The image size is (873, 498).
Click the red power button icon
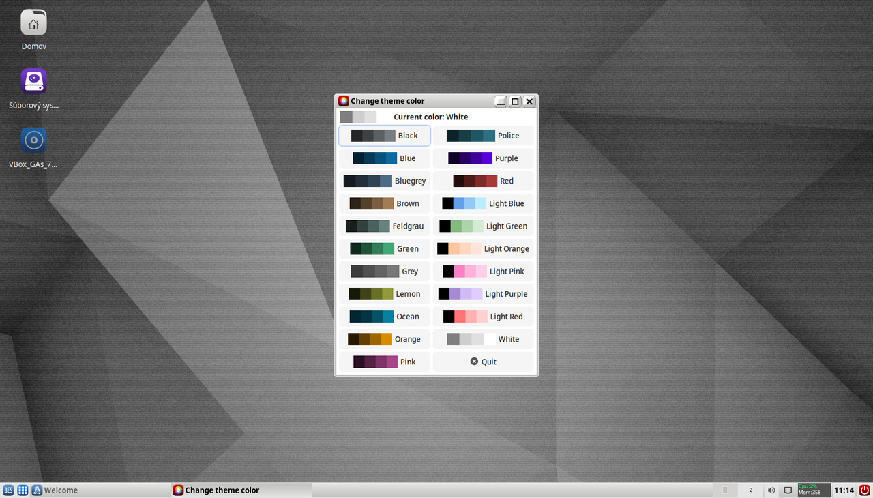coord(864,490)
